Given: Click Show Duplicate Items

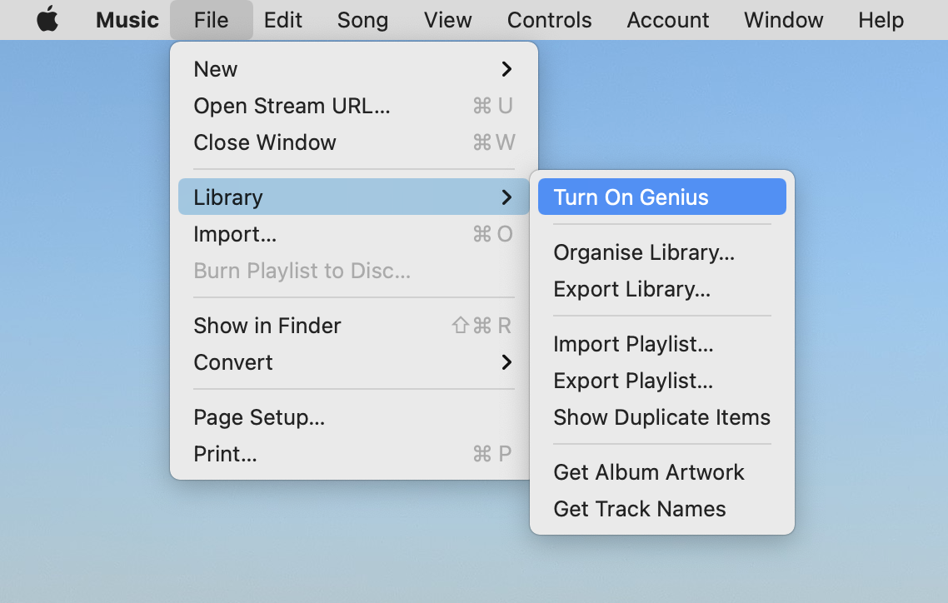Looking at the screenshot, I should tap(662, 417).
